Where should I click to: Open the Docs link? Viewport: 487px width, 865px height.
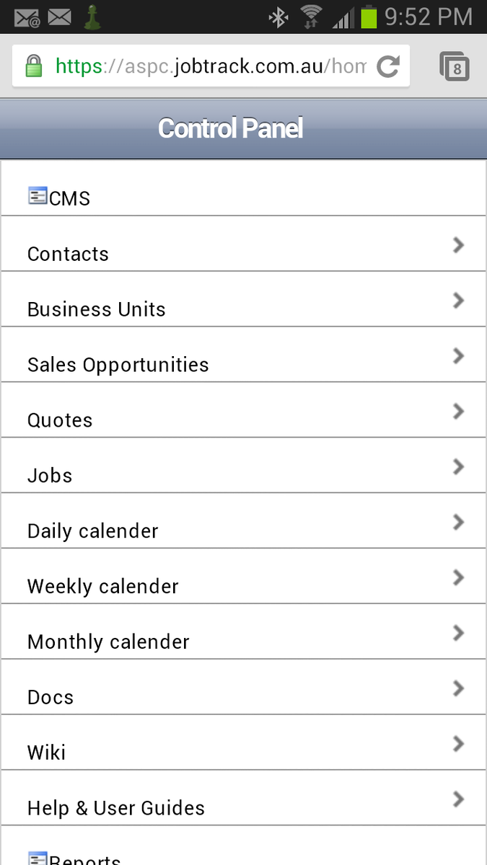[51, 698]
